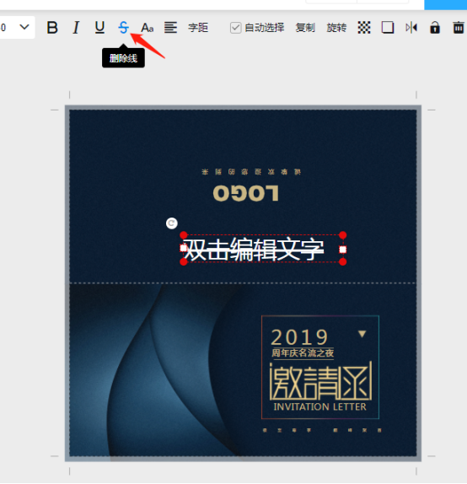Lock the selected element

(435, 28)
